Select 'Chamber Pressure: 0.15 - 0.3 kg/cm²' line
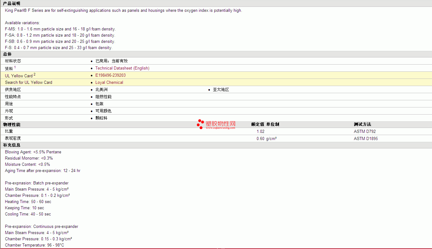Image resolution: width=432 pixels, height=249 pixels. 39,239
